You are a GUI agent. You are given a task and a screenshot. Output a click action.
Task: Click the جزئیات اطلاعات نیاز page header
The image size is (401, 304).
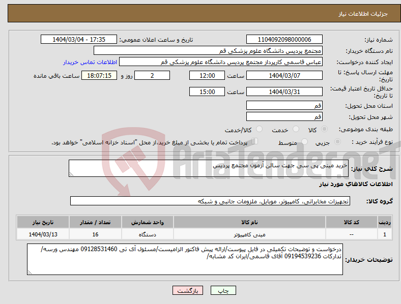coord(363,14)
